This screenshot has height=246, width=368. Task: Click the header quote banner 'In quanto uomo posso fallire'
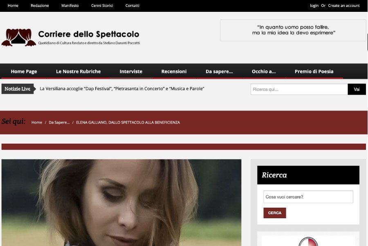coord(293,30)
